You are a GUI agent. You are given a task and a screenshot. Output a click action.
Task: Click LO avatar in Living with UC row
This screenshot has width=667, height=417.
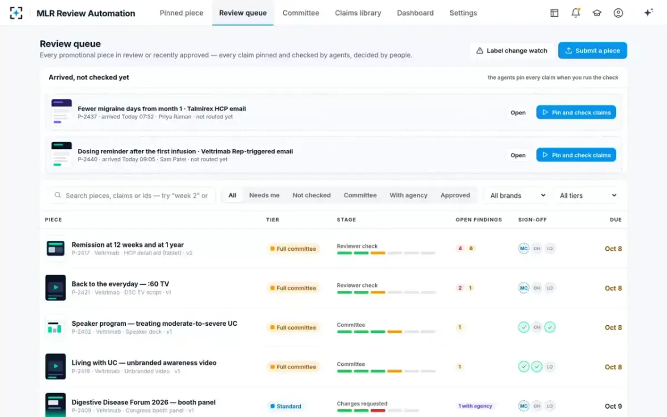550,367
